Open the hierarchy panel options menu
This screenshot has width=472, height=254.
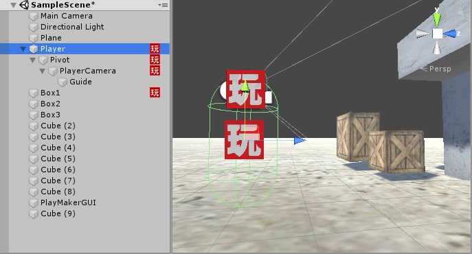163,5
